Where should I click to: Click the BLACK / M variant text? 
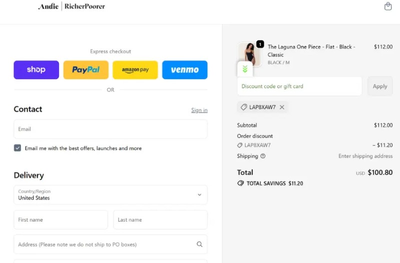tap(278, 62)
